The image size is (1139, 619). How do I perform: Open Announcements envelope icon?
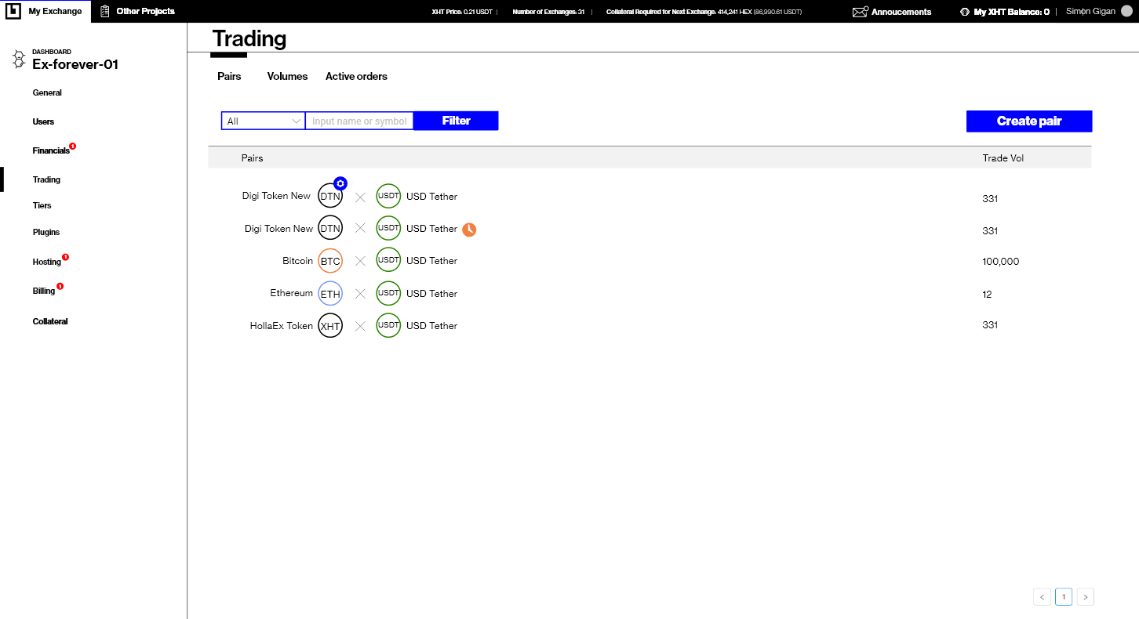860,12
